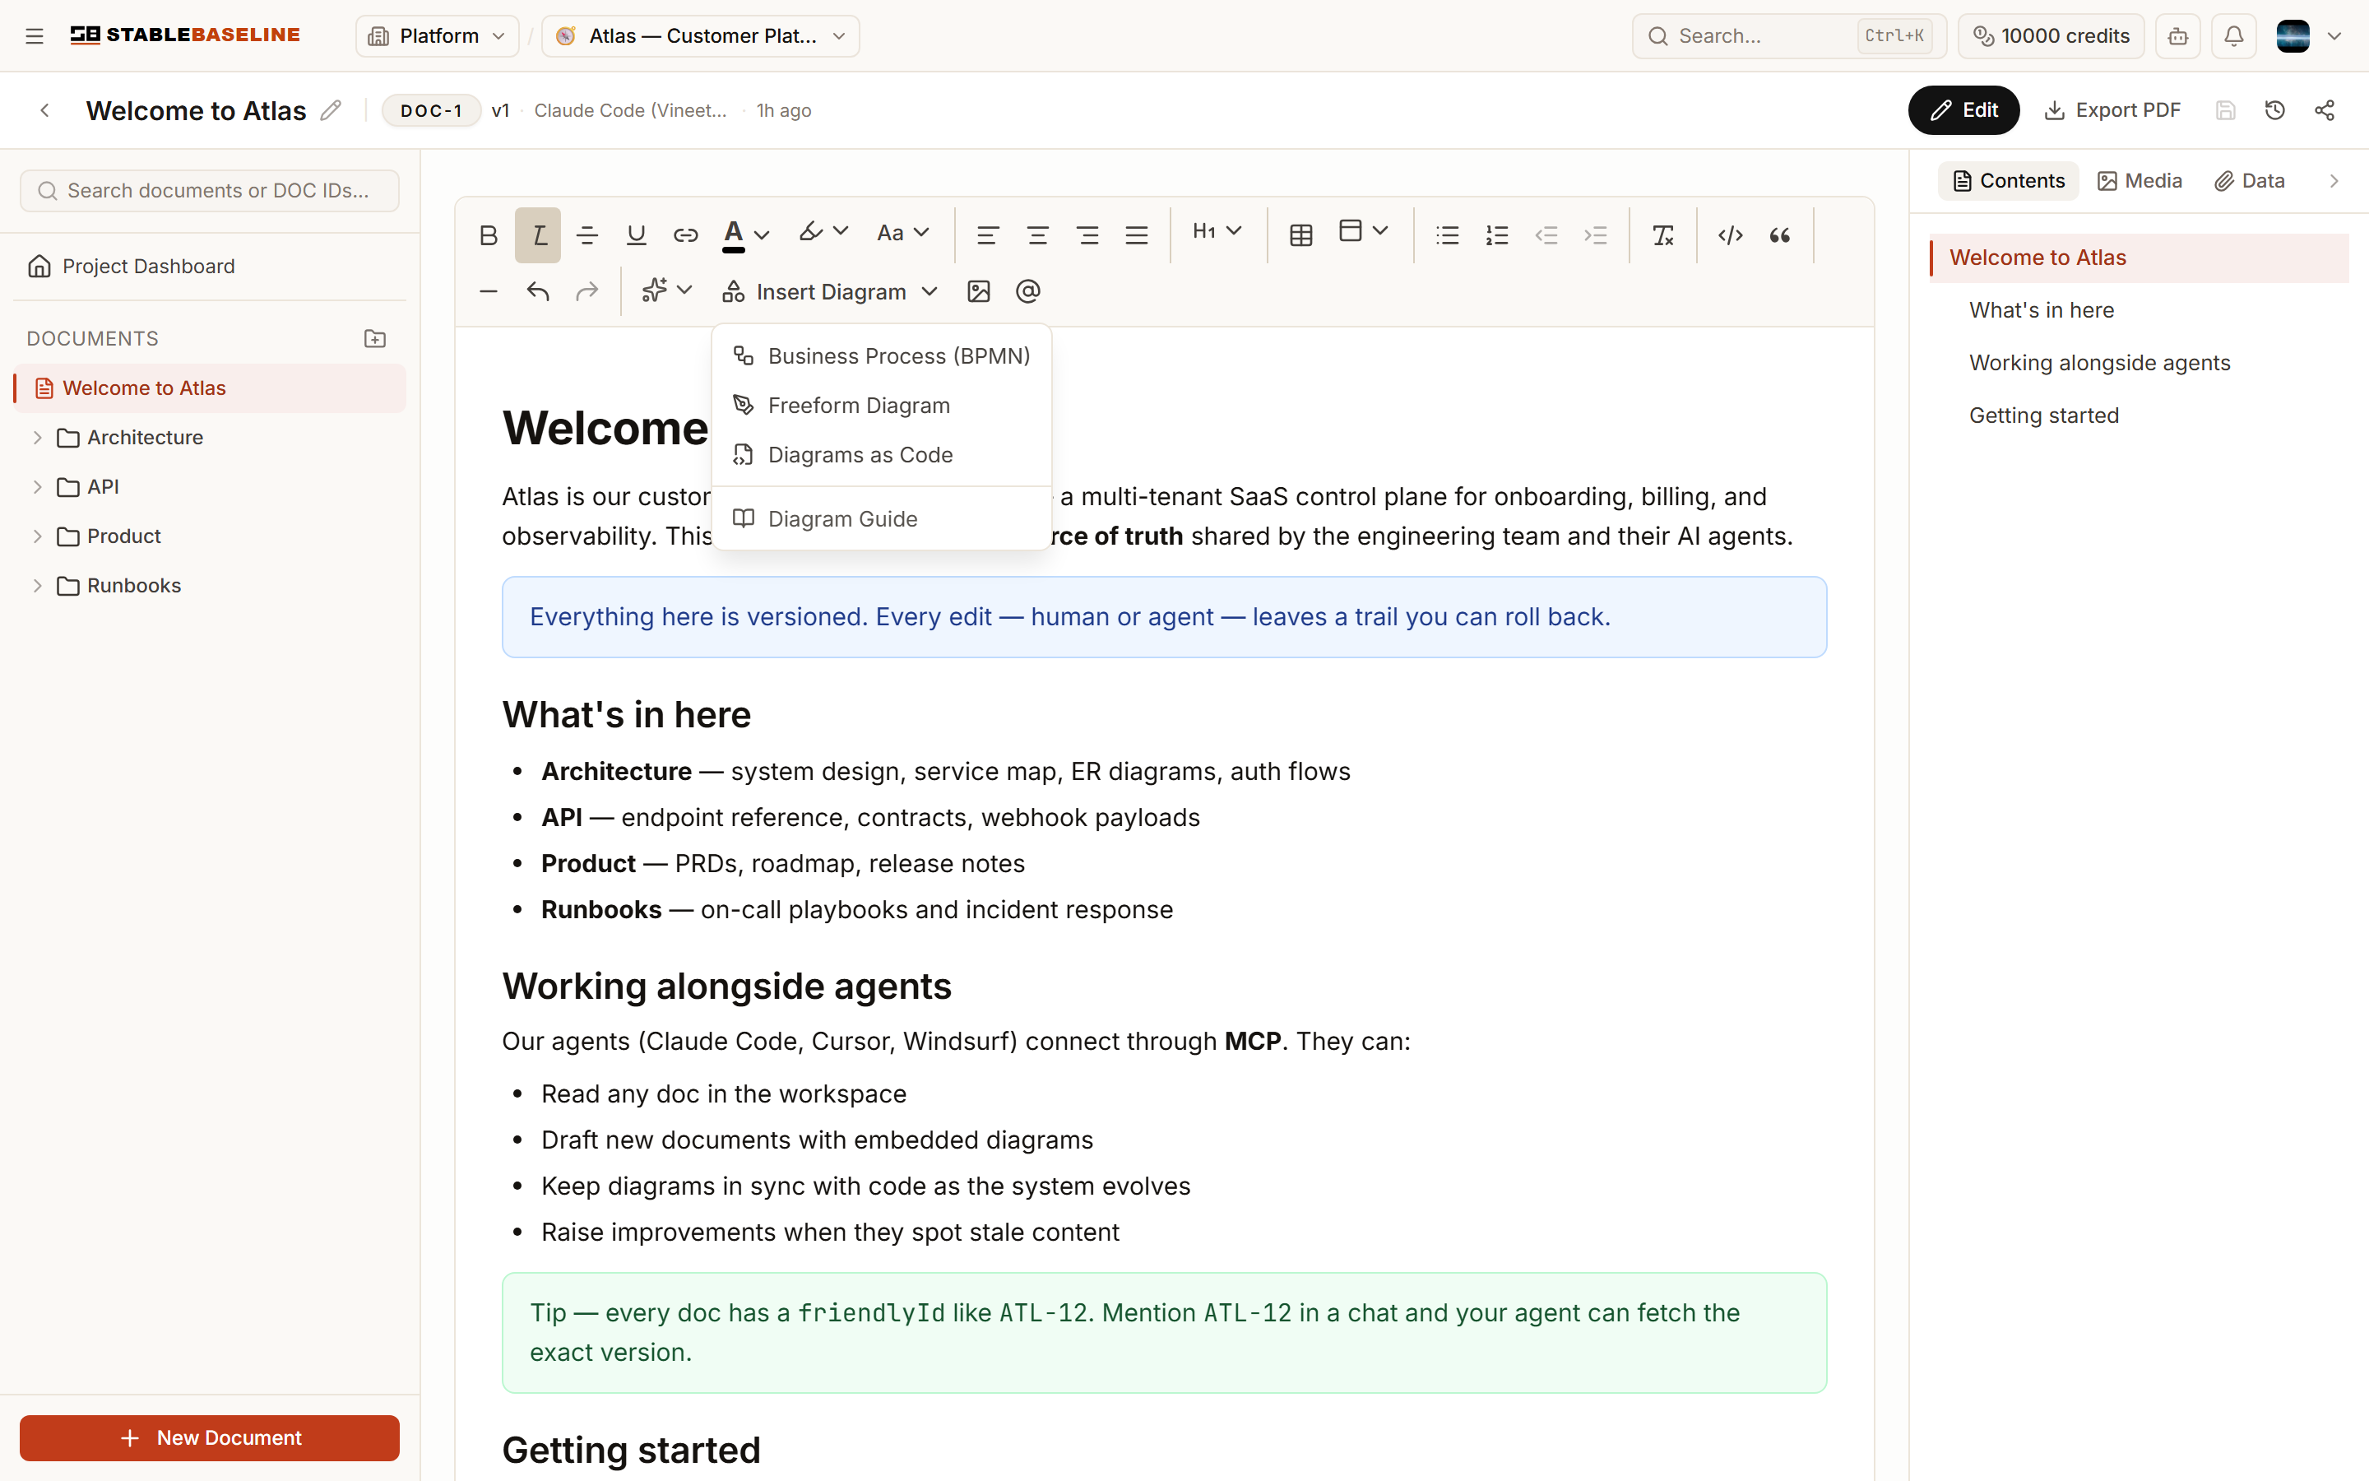Viewport: 2369px width, 1481px height.
Task: Open the Atlas — Customer Plat... project selector
Action: 700,36
